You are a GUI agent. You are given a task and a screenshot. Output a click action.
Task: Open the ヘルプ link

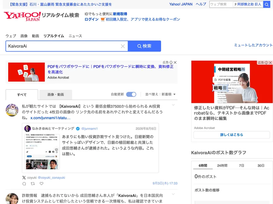[x=201, y=4]
